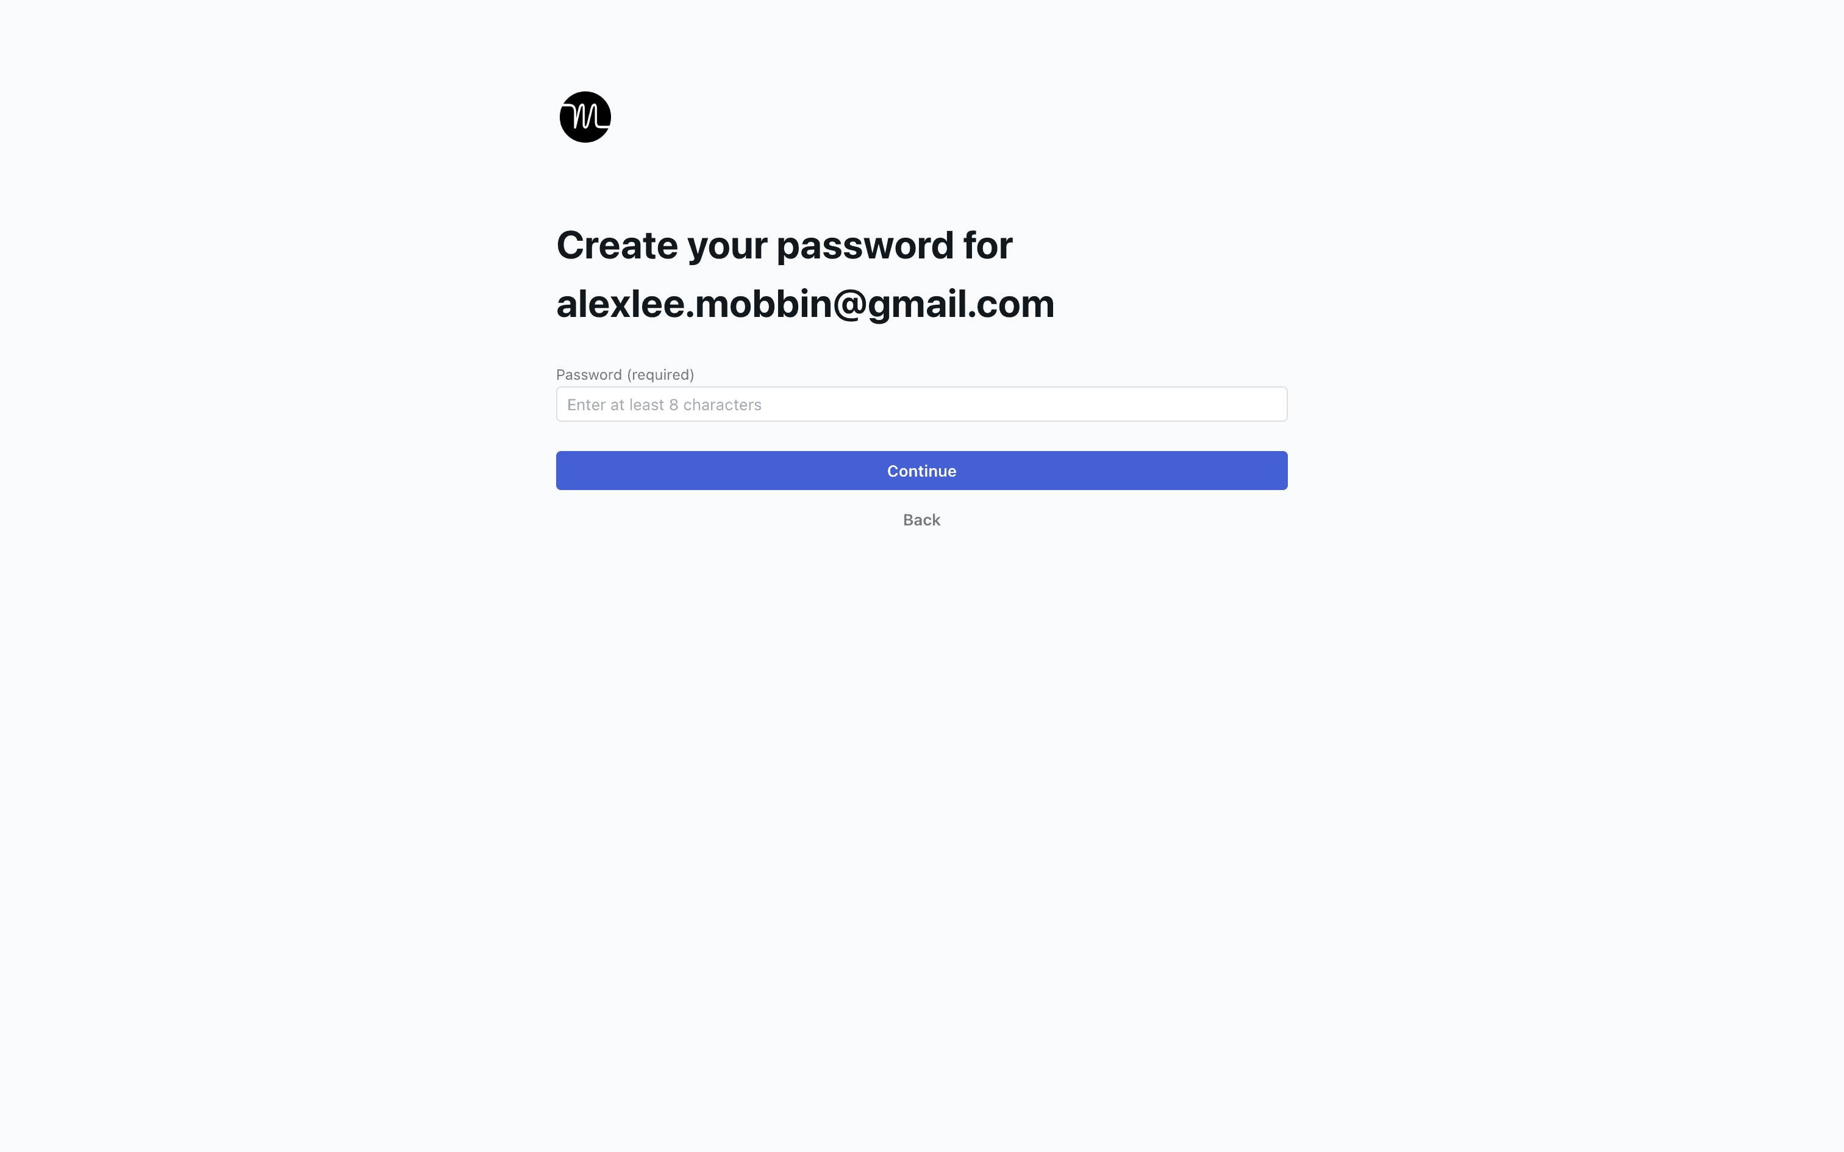The width and height of the screenshot is (1844, 1152).
Task: Select the 'Create your password for' heading
Action: coord(784,246)
